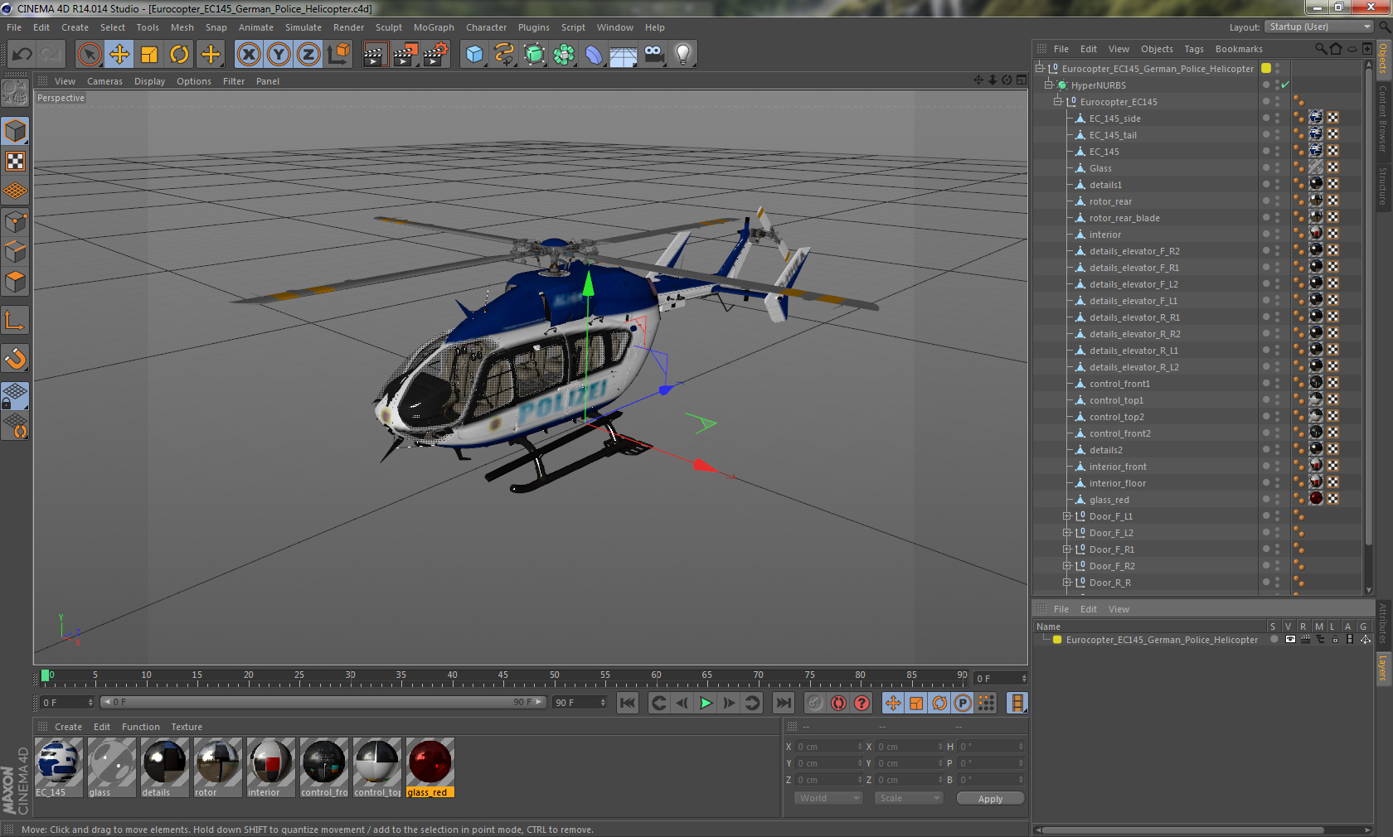The image size is (1393, 837).
Task: Switch to Model mode
Action: click(15, 131)
